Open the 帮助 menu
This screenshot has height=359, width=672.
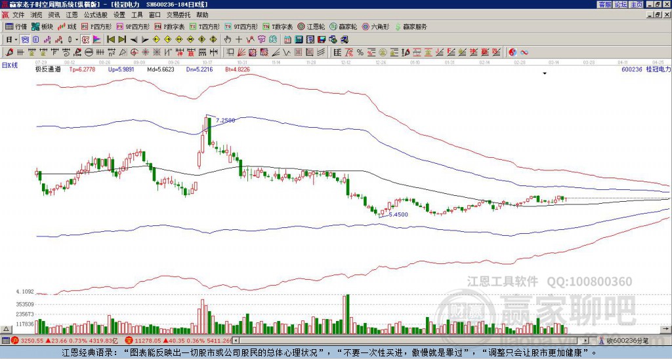tap(202, 15)
